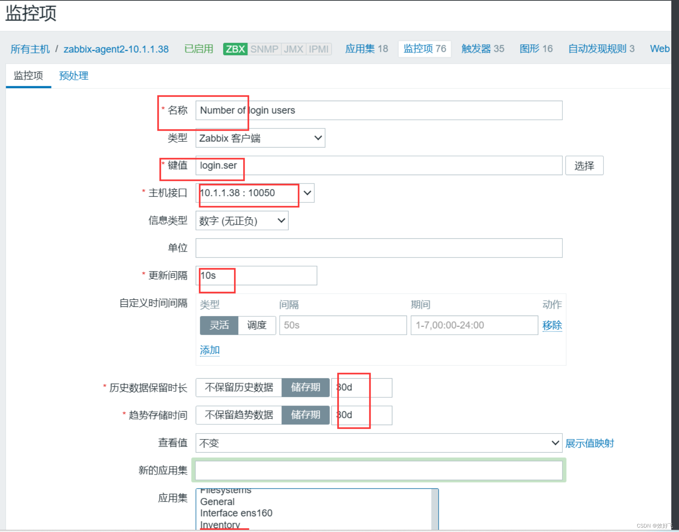
Task: Click the 名称 field with Number of login users
Action: (379, 110)
